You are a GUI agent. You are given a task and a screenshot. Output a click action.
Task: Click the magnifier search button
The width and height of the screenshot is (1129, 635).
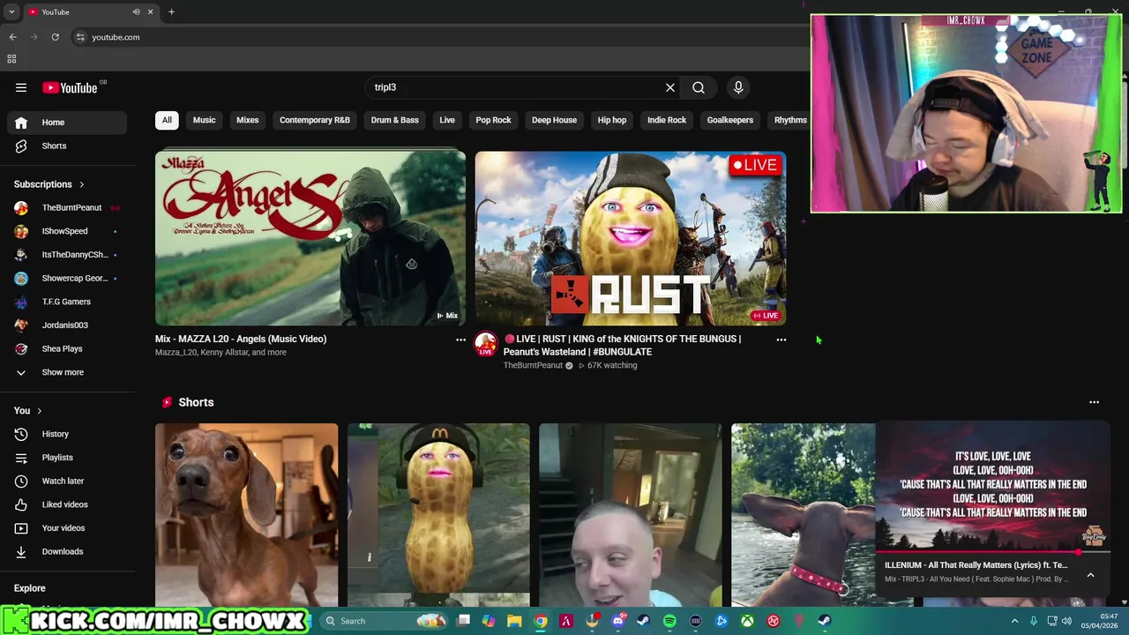click(x=699, y=87)
